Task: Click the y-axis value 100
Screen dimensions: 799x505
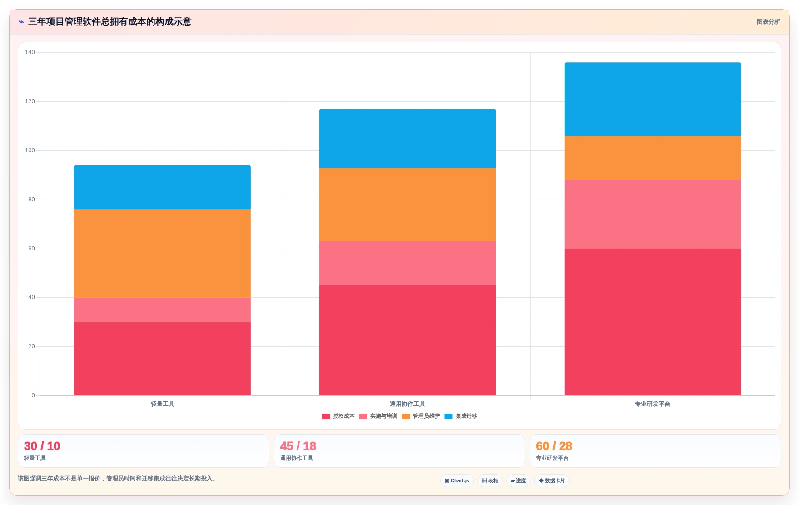Action: (30, 150)
